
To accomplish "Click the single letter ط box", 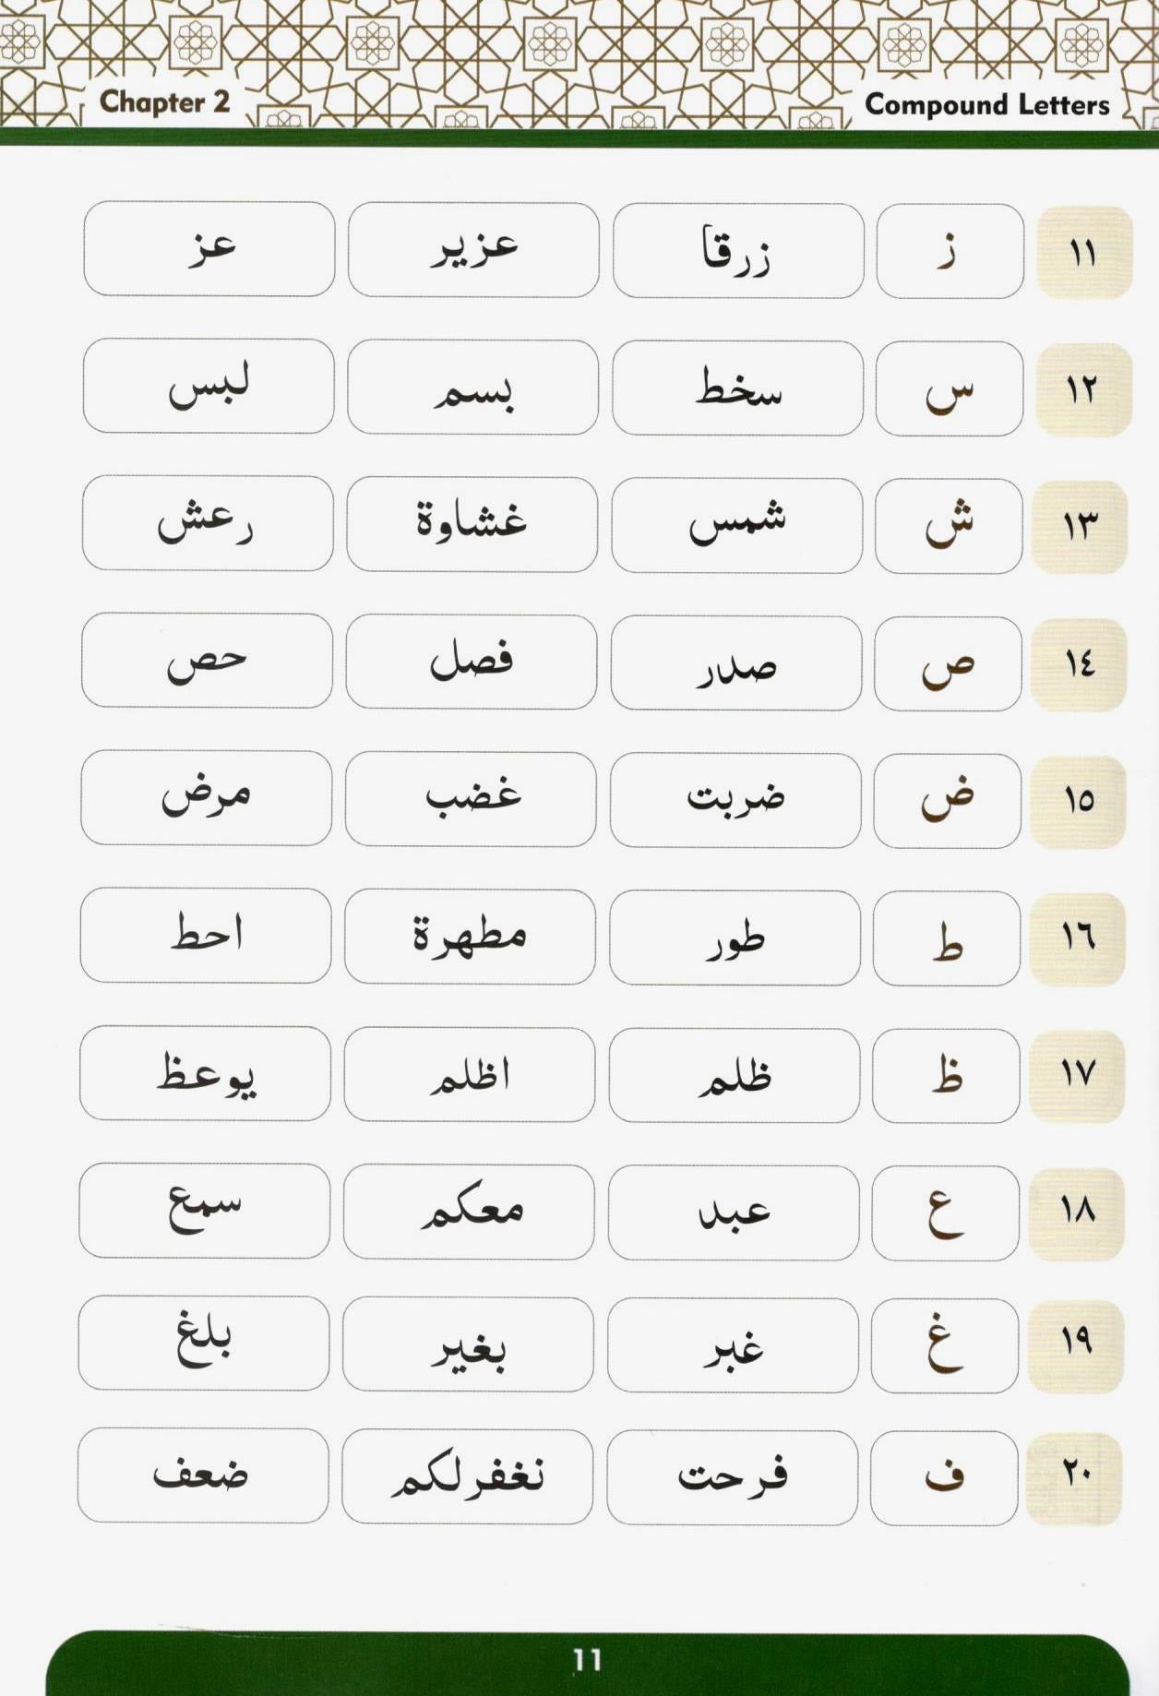I will (946, 938).
